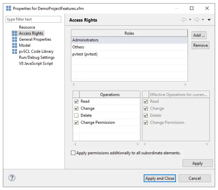218x190 pixels.
Task: Click the Operations column header
Action: click(110, 95)
